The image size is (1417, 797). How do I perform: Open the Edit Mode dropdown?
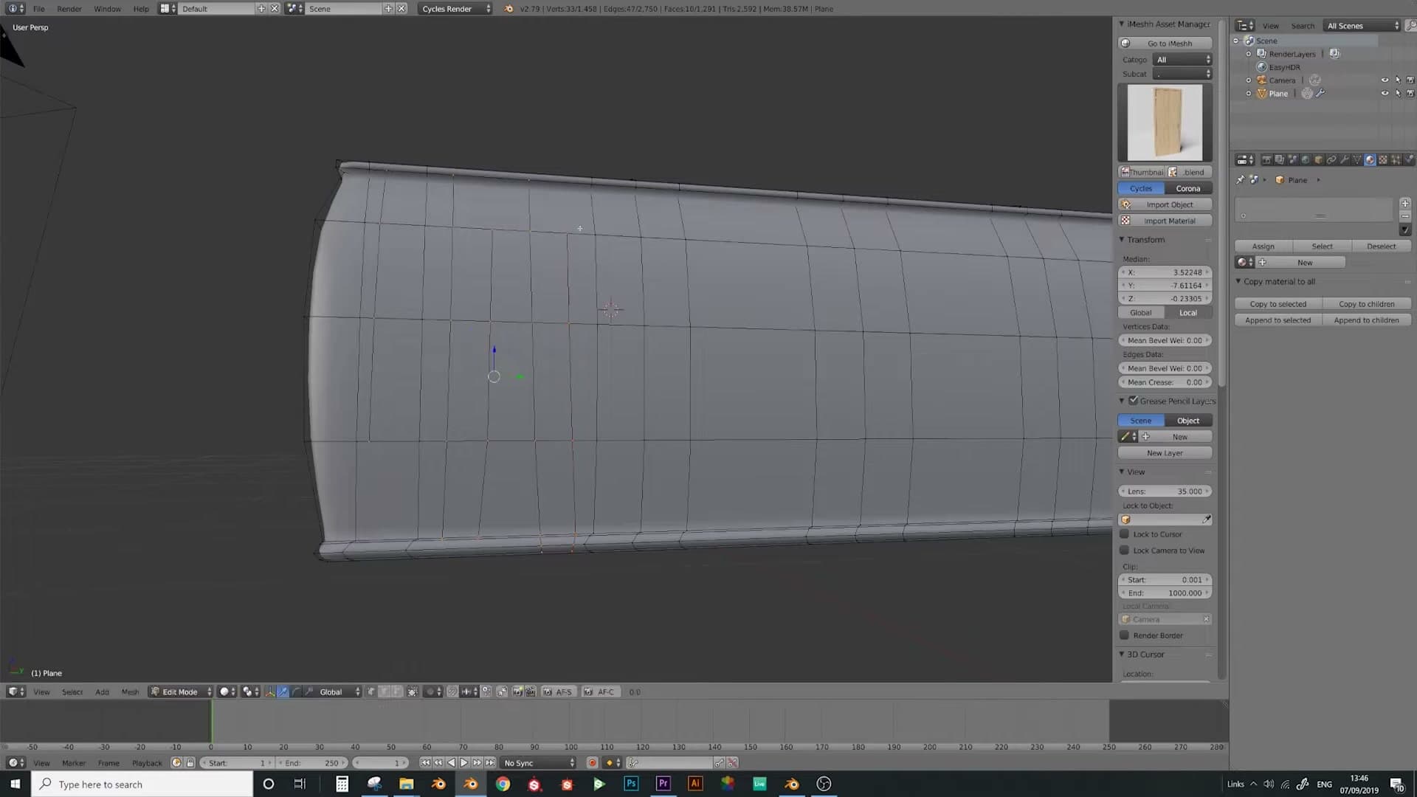pos(180,691)
